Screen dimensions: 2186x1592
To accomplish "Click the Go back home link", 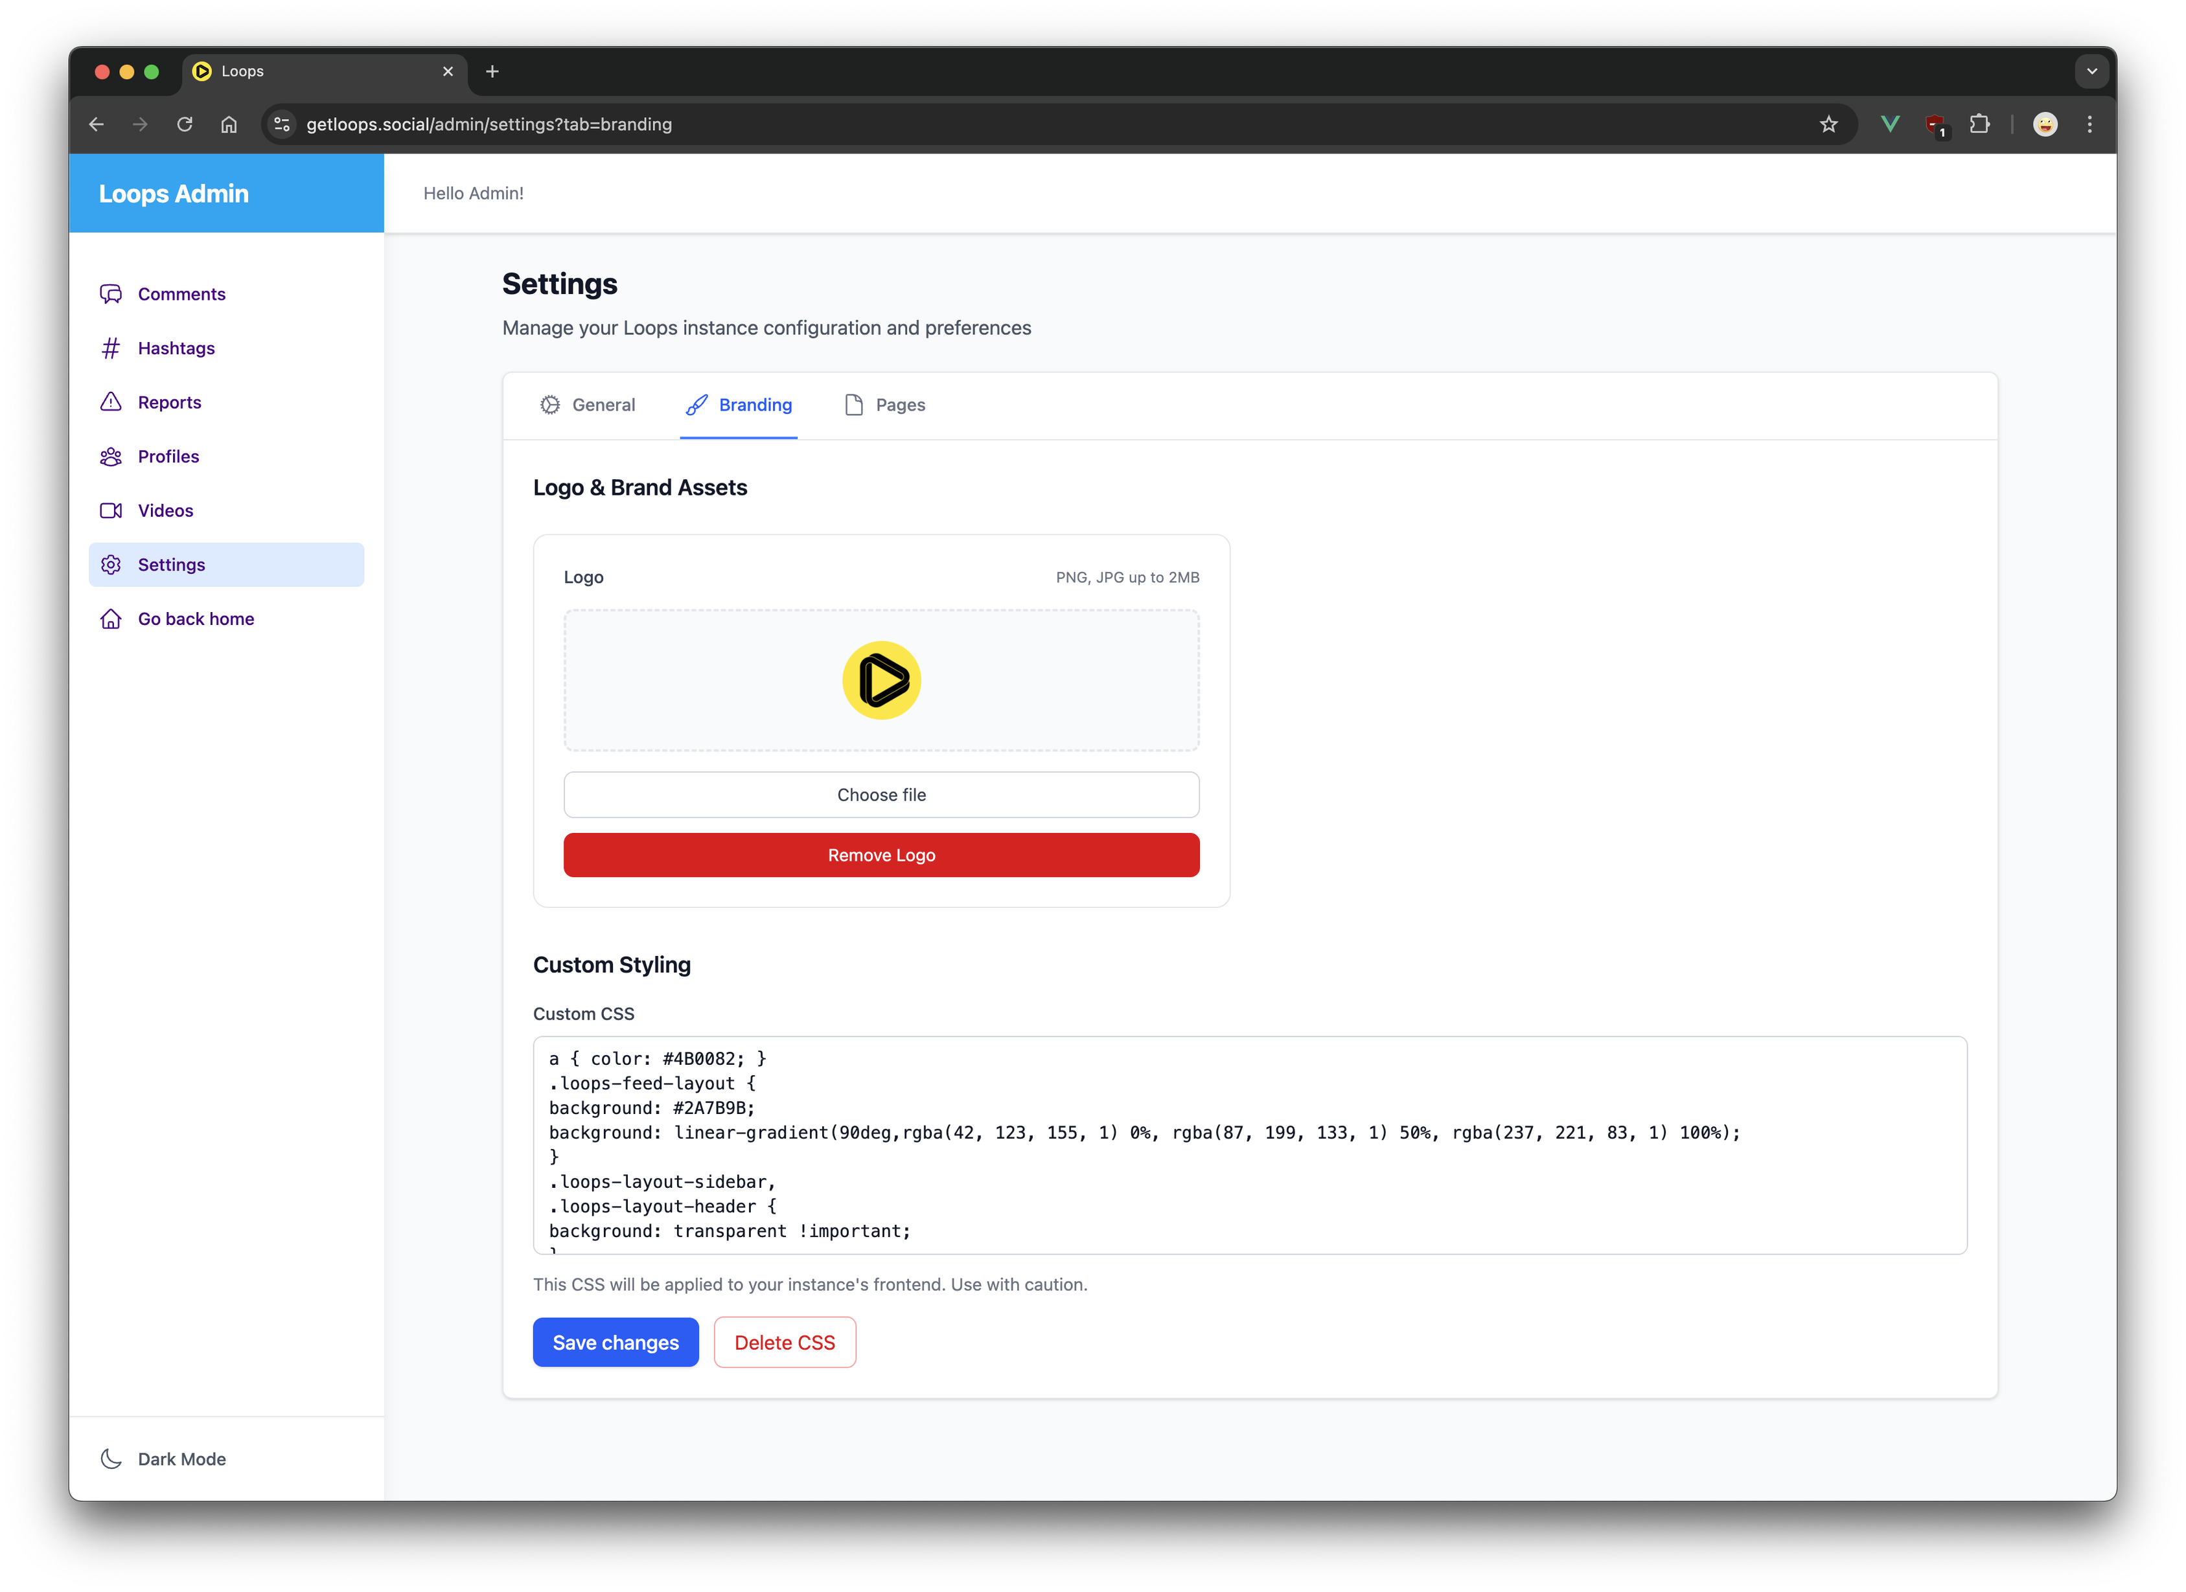I will pos(227,619).
